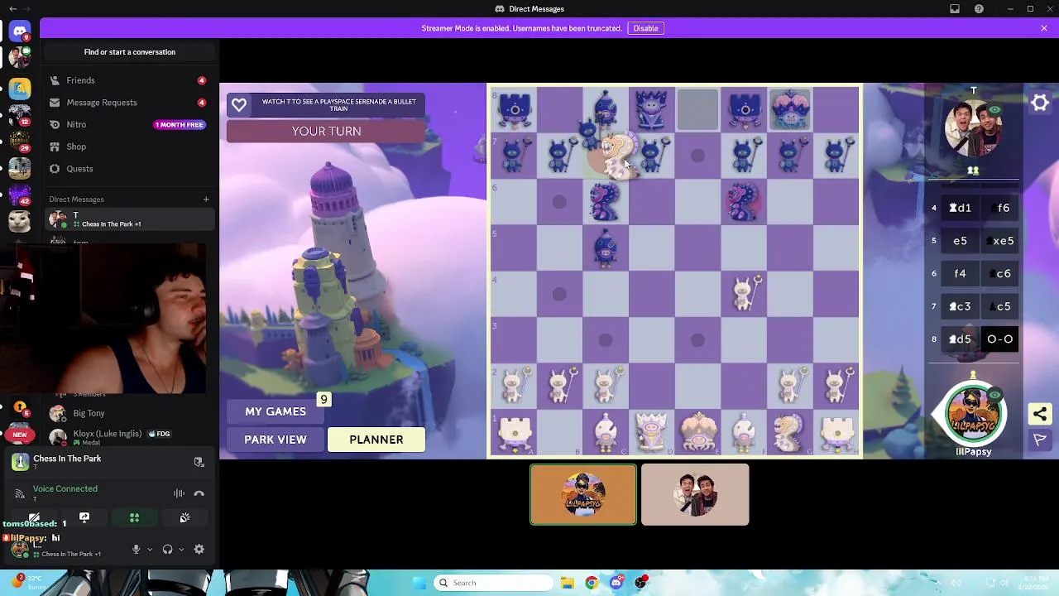Click the green activities button
Image resolution: width=1059 pixels, height=596 pixels.
[x=134, y=517]
